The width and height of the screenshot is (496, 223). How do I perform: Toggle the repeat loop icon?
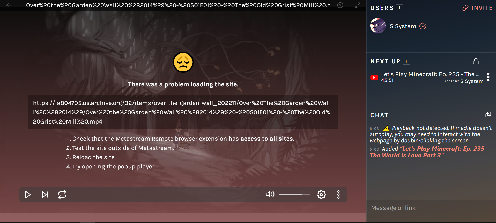62,194
